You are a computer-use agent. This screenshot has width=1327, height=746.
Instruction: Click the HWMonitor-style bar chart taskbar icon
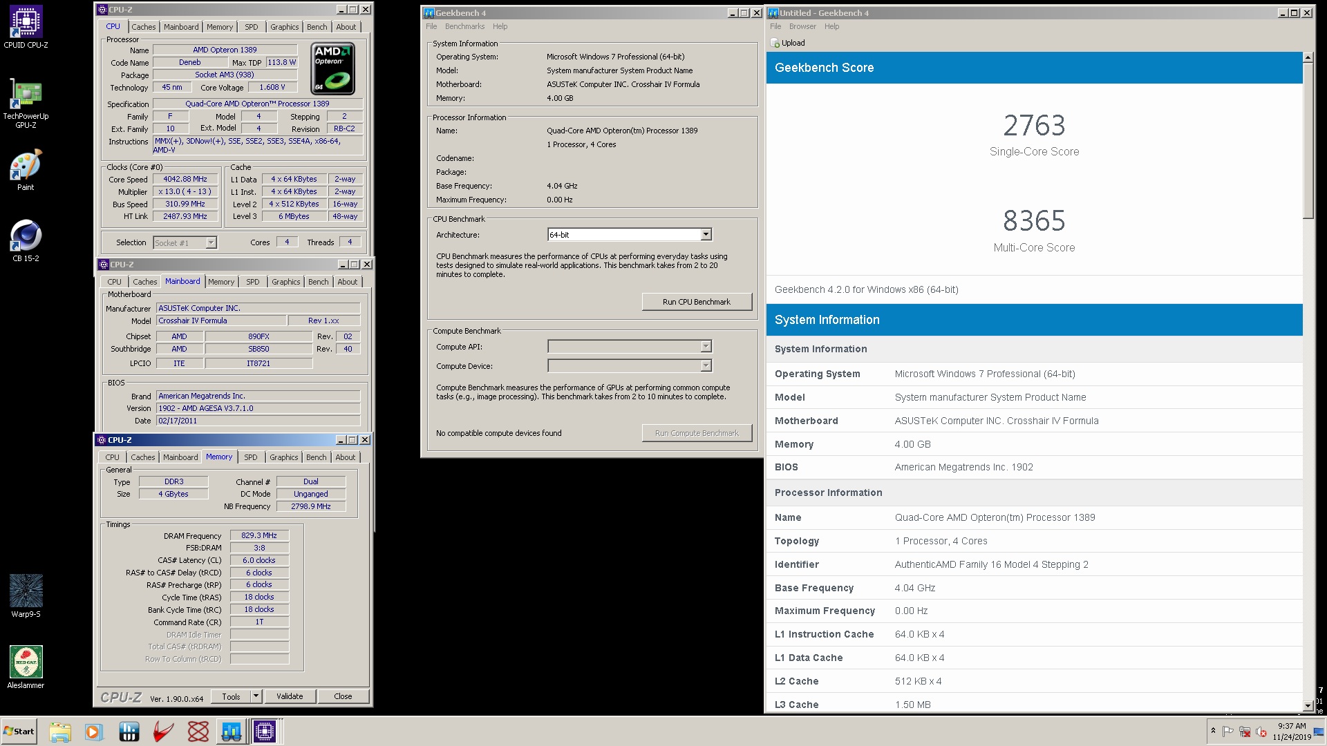click(129, 731)
